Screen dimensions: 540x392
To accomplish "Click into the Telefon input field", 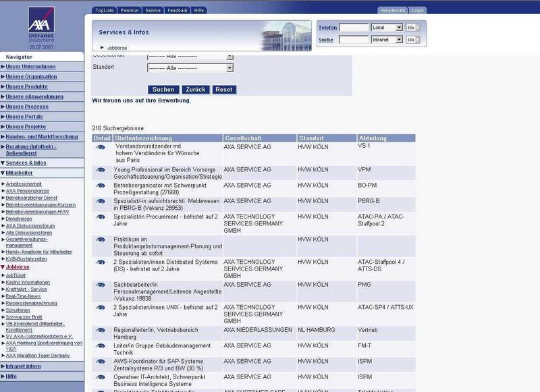I will [x=354, y=28].
